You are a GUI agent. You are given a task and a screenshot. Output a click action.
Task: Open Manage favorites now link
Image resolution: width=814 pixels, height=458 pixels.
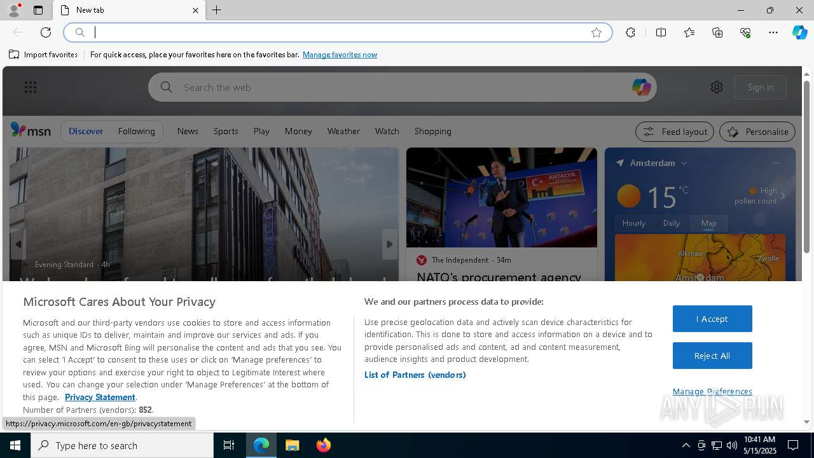[340, 55]
